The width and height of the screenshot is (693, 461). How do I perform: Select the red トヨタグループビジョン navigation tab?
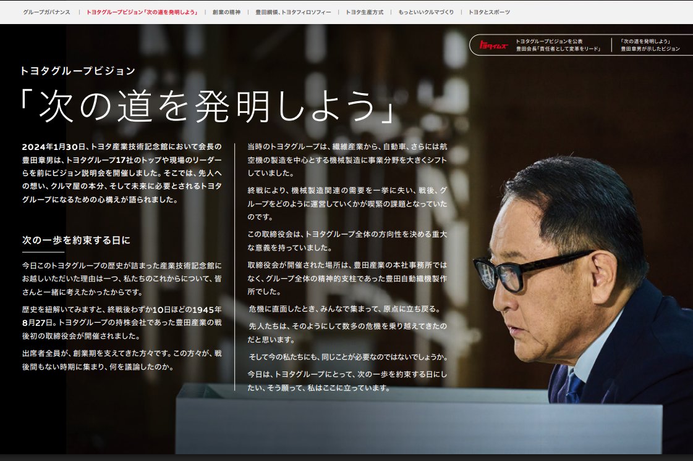pyautogui.click(x=142, y=12)
